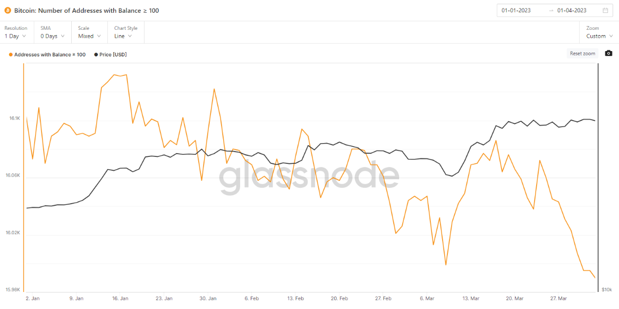The width and height of the screenshot is (619, 309).
Task: Open the Resolution 1 Day dropdown
Action: [x=16, y=32]
